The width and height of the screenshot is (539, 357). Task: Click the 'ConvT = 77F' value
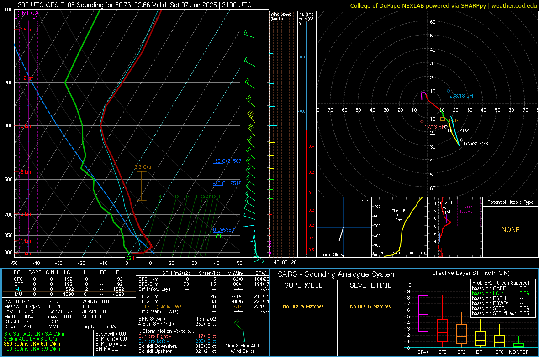pyautogui.click(x=62, y=312)
